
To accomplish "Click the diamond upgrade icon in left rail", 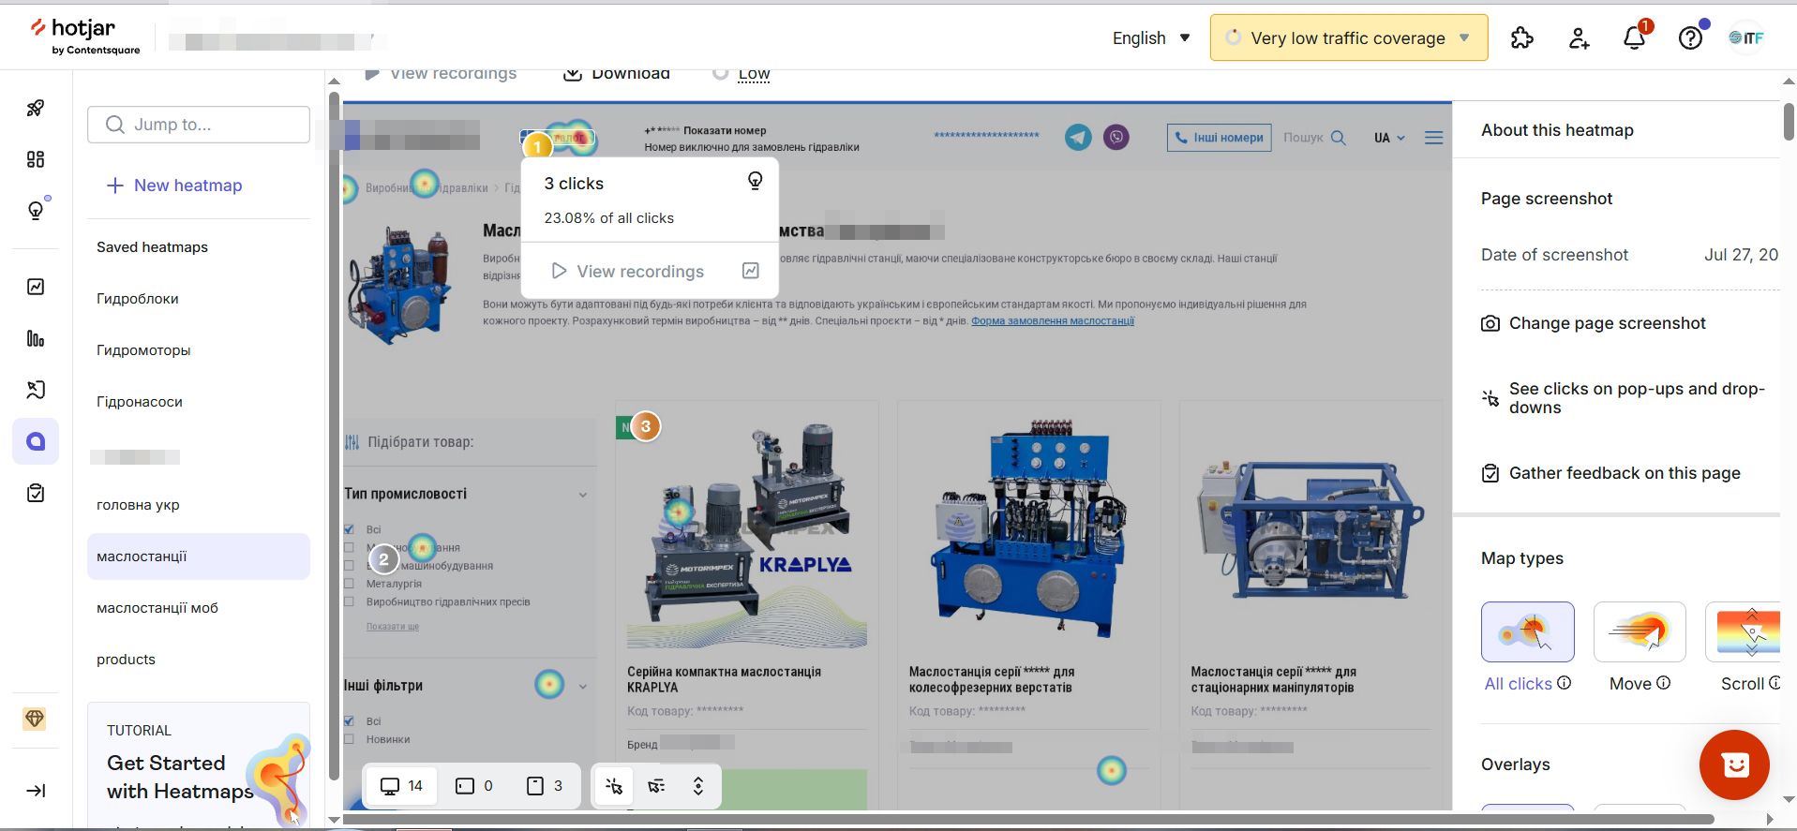I will (35, 719).
